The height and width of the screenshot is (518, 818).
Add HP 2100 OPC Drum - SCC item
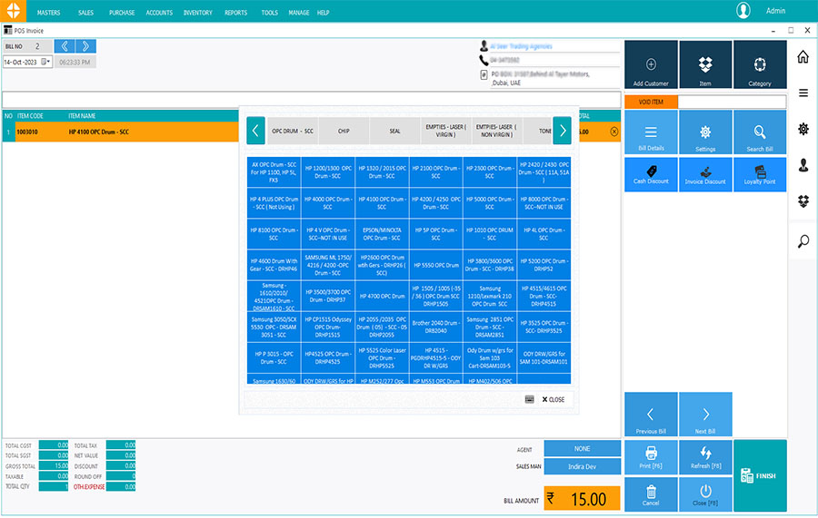(435, 172)
